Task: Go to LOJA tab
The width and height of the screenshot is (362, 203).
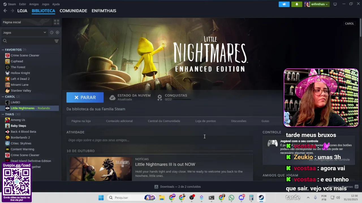Action: (22, 11)
